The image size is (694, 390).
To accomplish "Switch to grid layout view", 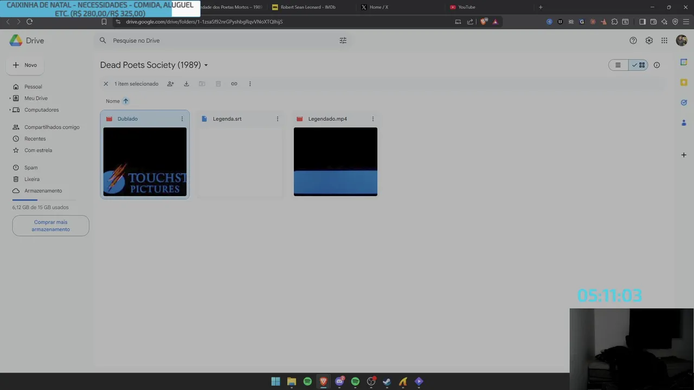I will point(638,65).
